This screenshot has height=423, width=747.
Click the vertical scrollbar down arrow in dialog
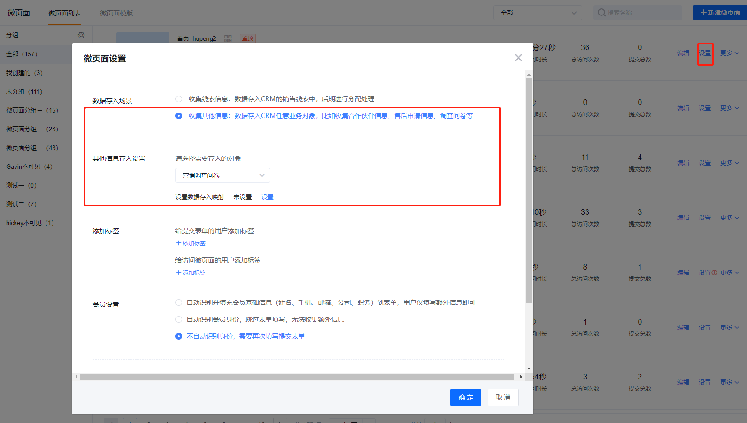coord(529,369)
